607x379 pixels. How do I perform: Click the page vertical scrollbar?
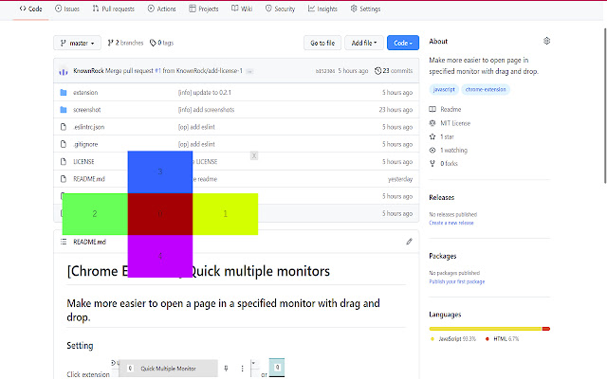(605, 105)
